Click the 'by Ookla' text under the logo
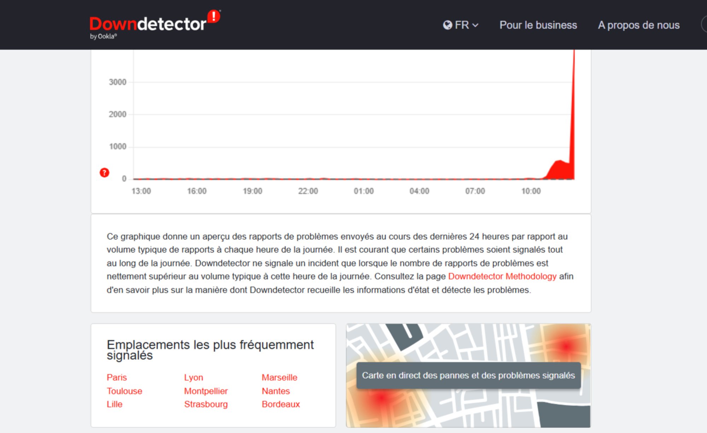 point(103,36)
